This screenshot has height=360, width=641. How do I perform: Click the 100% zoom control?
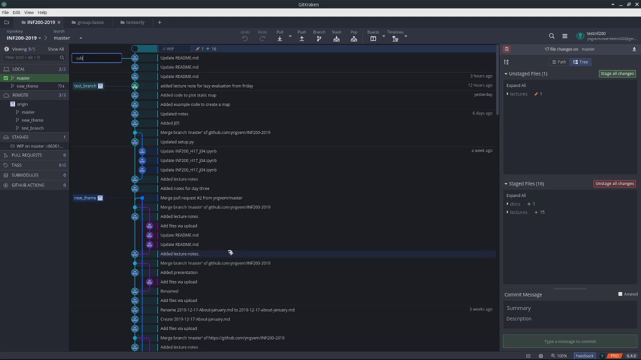tap(559, 356)
